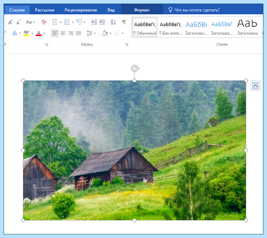Apply shading with the paint bucket icon
This screenshot has height=238, width=267.
105,33
